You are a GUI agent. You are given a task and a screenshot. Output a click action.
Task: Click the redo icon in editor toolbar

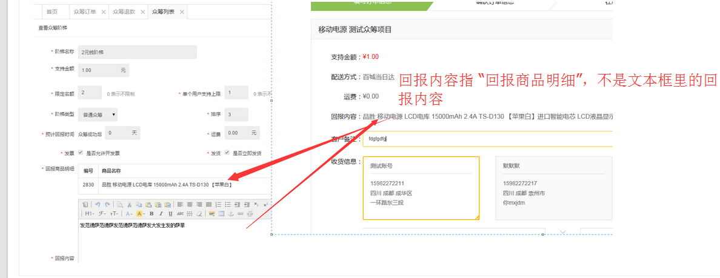point(107,205)
